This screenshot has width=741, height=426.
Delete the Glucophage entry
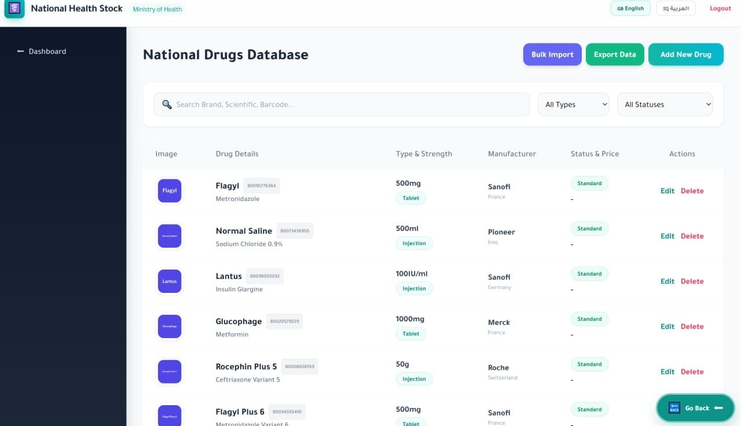point(692,326)
